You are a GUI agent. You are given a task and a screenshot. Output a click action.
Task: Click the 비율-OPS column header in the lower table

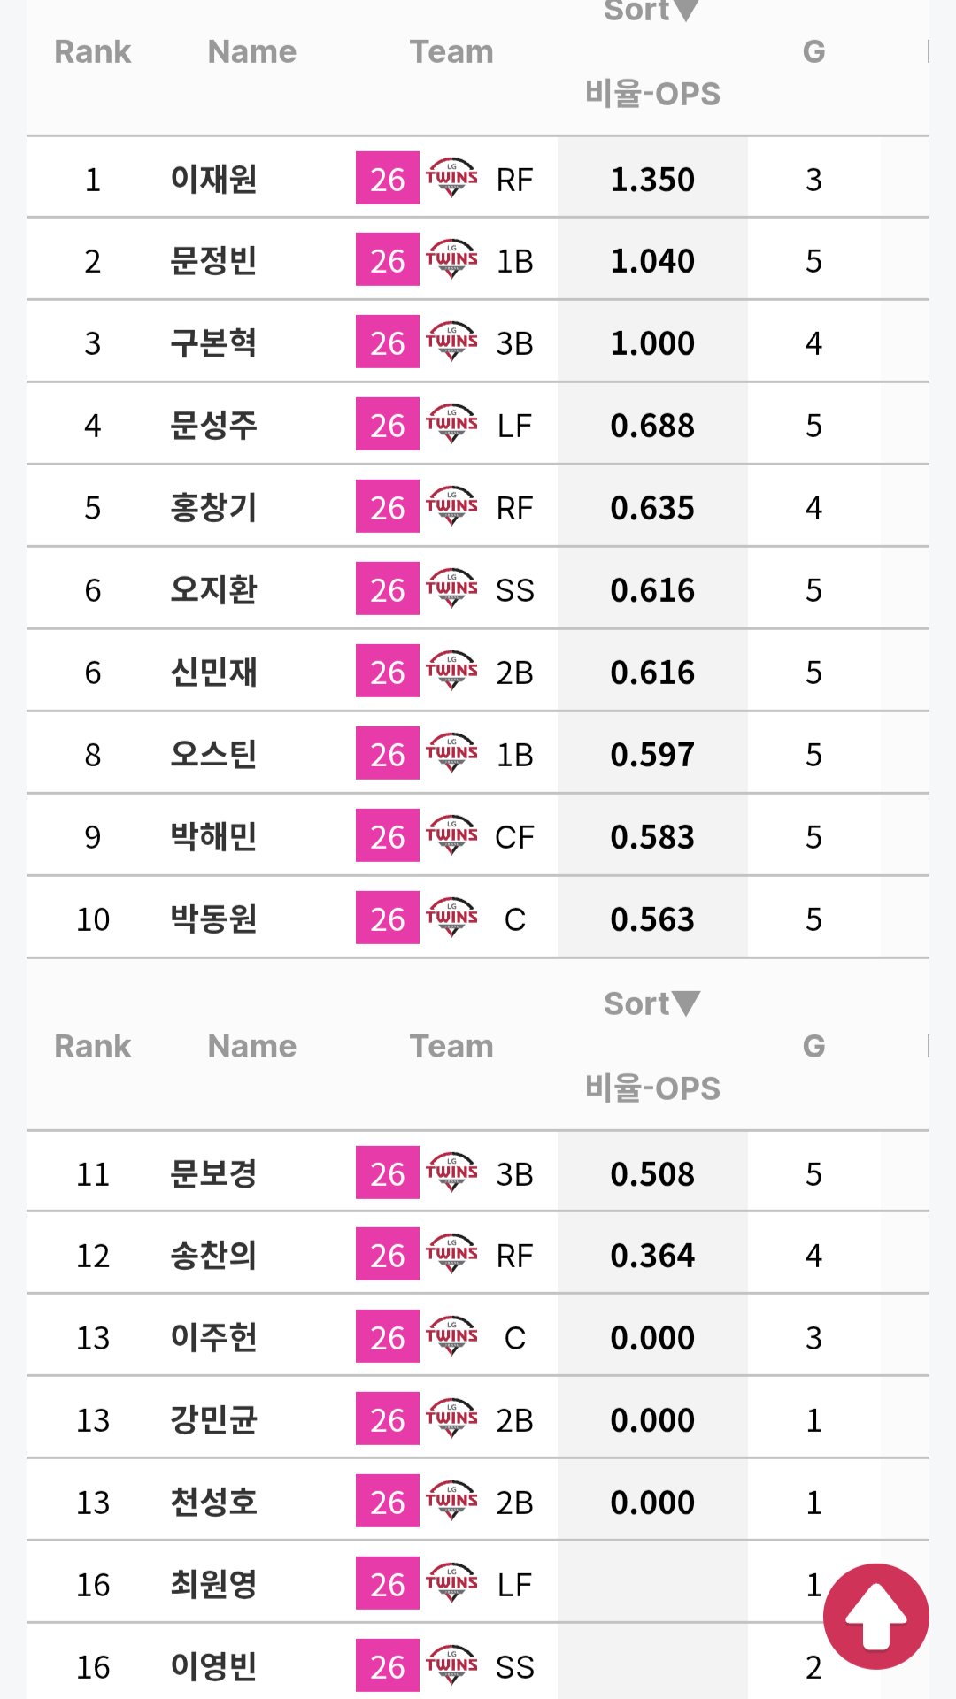(x=652, y=1088)
